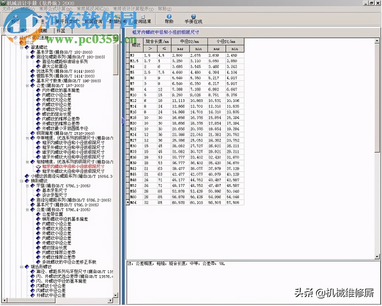Image resolution: width=382 pixels, height=306 pixels.
Task: Click the 帮助 (Help) toolbar icon
Action: (169, 18)
